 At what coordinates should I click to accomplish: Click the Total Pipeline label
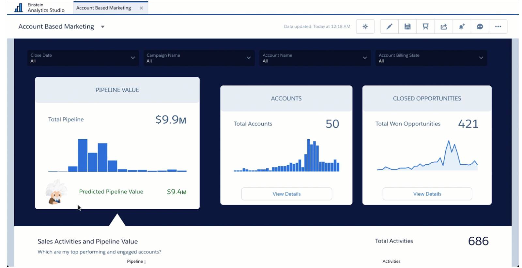66,120
